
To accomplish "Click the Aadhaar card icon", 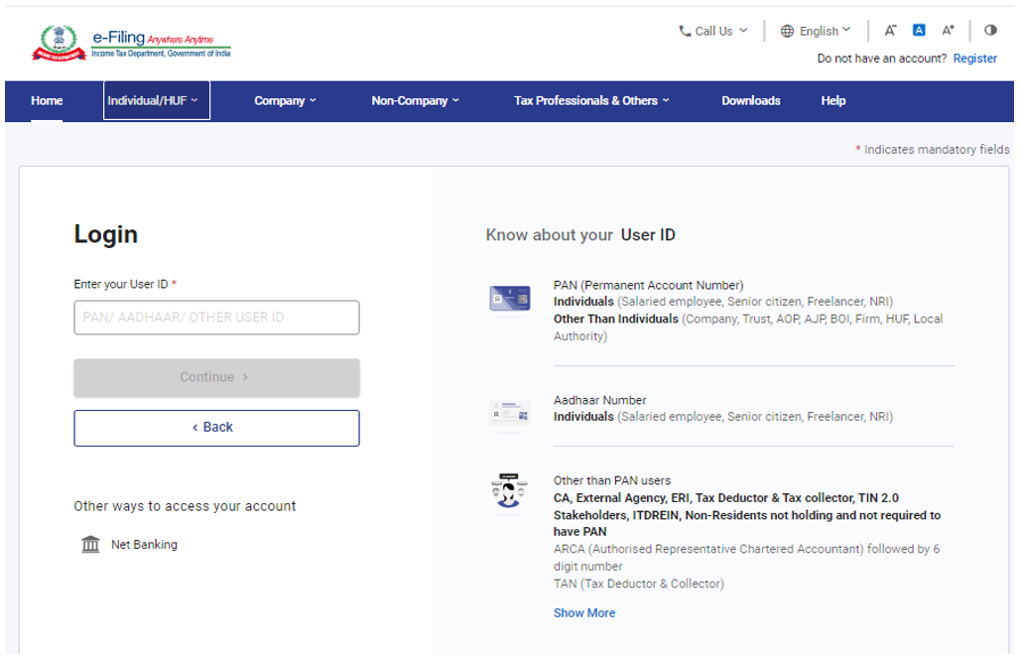I will (509, 414).
